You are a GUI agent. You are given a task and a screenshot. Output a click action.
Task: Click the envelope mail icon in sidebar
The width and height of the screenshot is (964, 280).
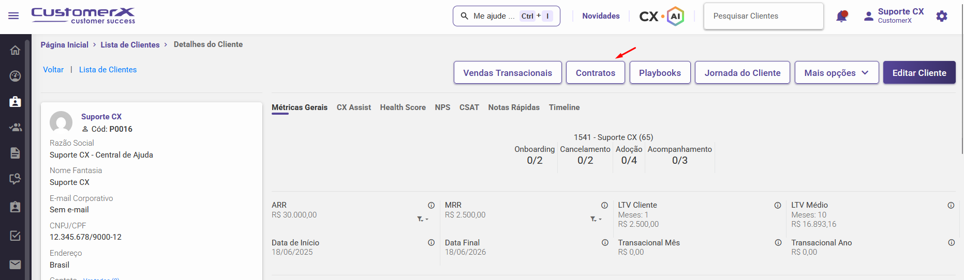pyautogui.click(x=15, y=265)
